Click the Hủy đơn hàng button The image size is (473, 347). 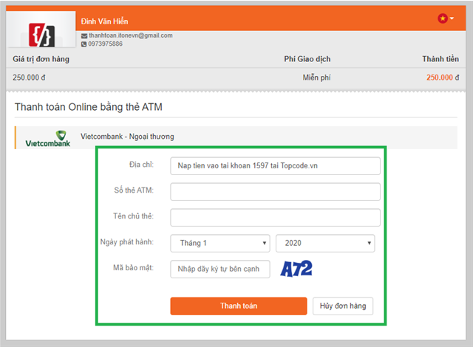343,306
